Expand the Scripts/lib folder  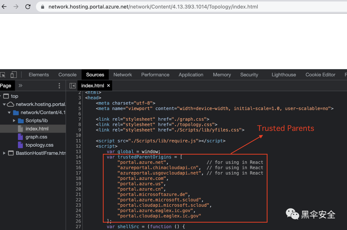point(14,120)
